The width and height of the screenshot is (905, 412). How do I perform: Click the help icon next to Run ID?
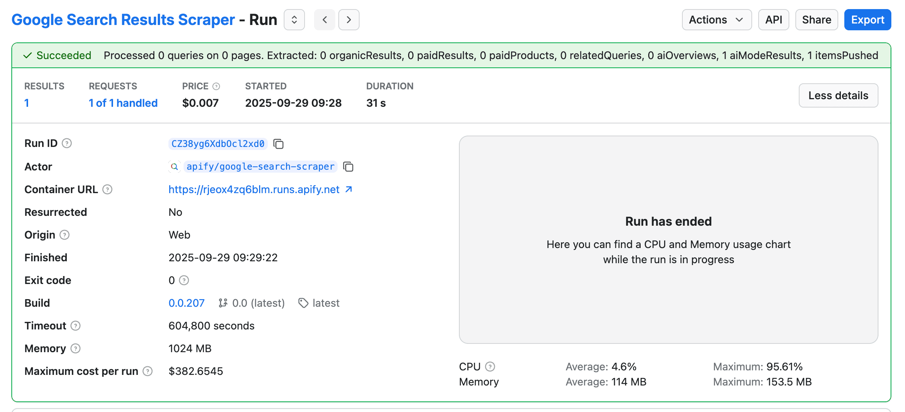67,144
